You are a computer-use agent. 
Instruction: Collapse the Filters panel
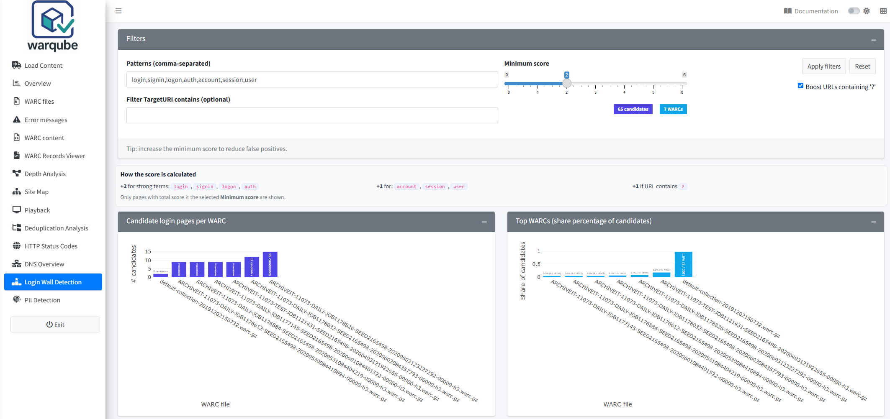click(x=874, y=40)
